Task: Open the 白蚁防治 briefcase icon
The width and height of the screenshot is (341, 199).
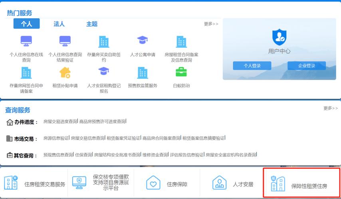Action: [x=181, y=72]
